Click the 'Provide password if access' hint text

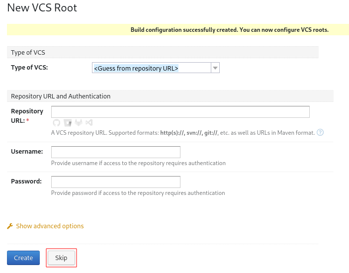click(x=138, y=193)
